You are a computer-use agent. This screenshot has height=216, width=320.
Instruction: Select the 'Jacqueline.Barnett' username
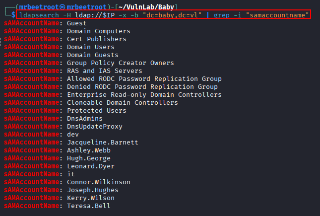coord(102,143)
